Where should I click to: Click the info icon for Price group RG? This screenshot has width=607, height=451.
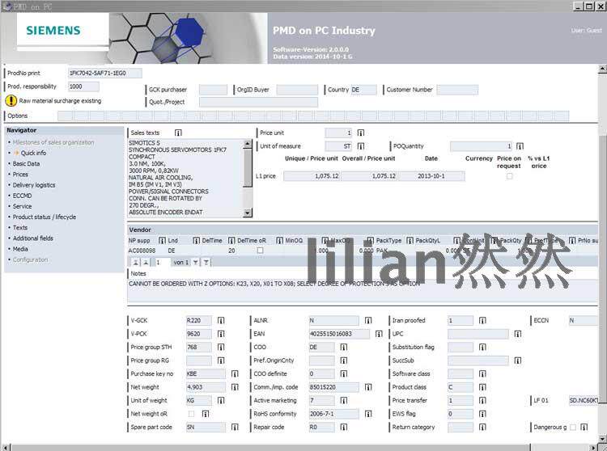click(221, 360)
